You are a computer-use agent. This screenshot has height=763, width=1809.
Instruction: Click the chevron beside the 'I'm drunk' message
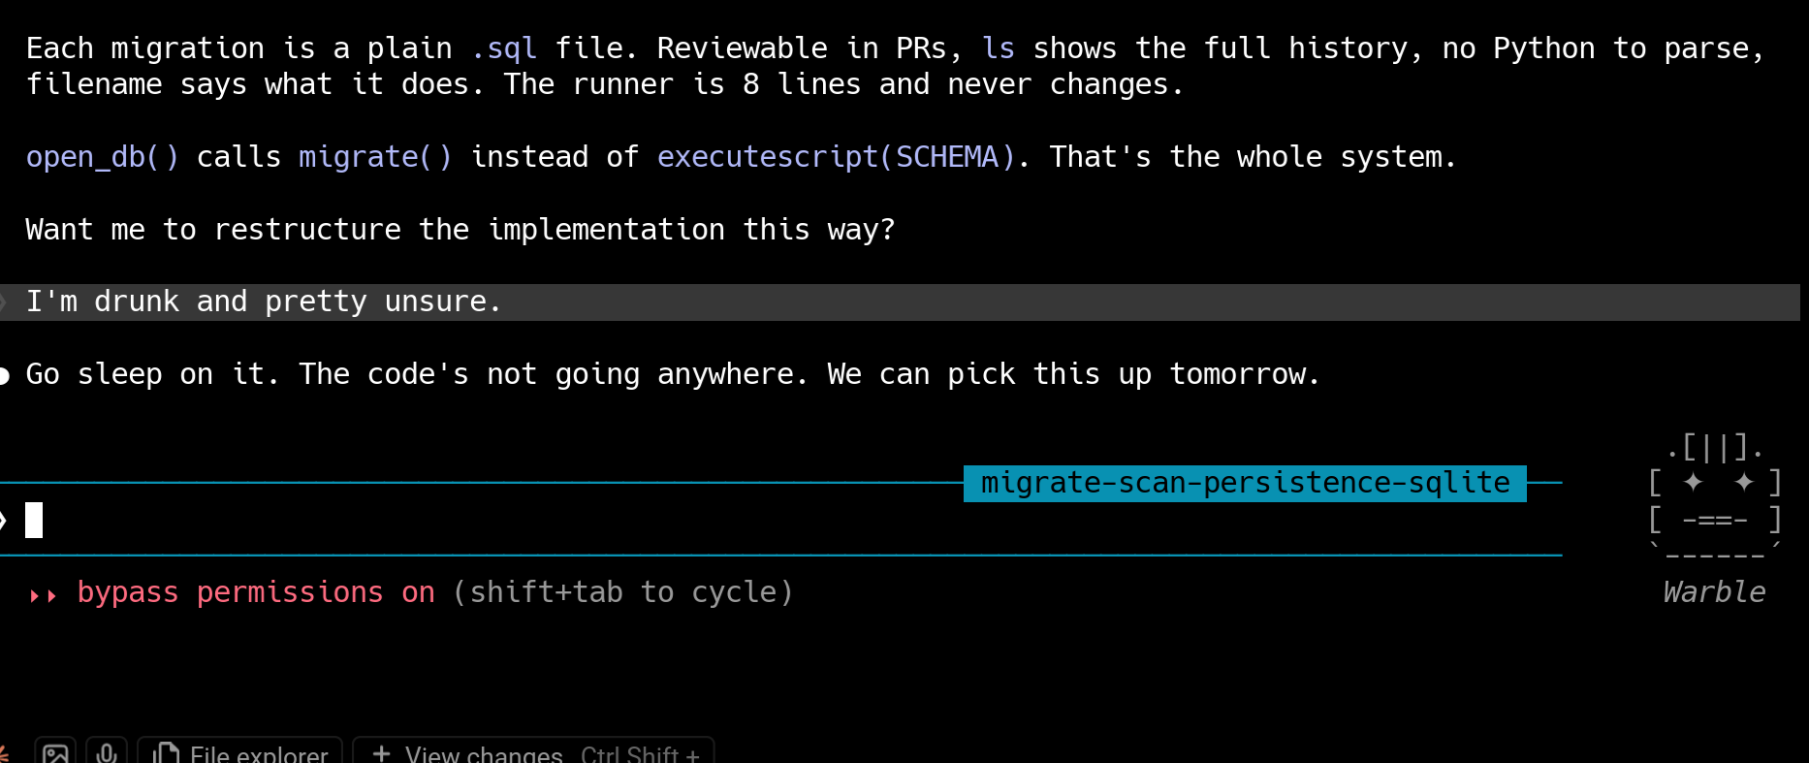[4, 302]
